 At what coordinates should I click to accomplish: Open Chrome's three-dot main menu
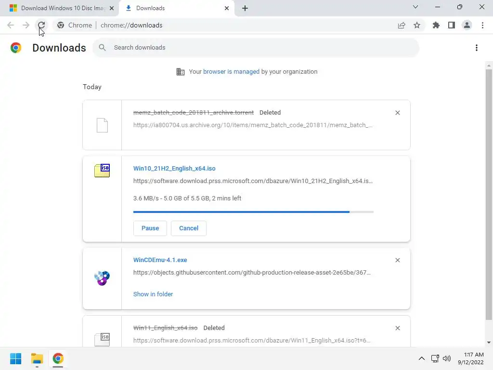click(482, 25)
